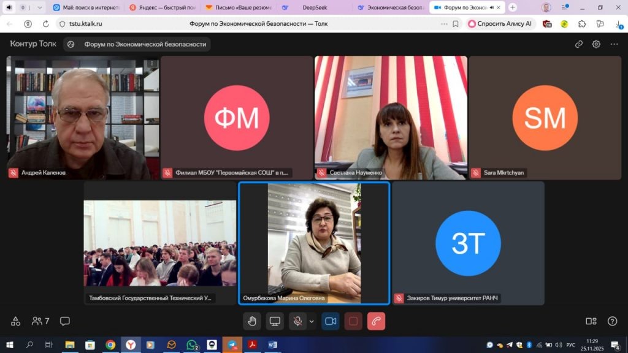Click the meeting title Форум по Экономической безопасности
Image resolution: width=628 pixels, height=353 pixels.
145,44
